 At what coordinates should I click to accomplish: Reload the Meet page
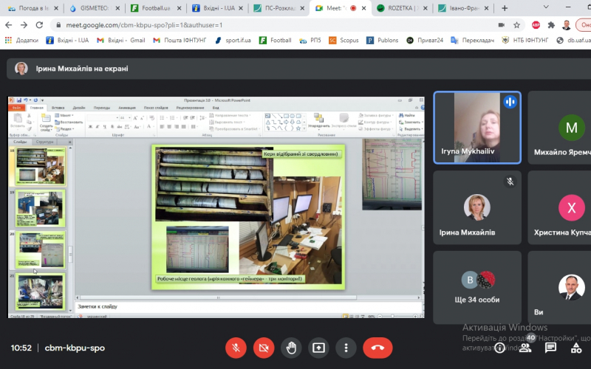coord(39,25)
